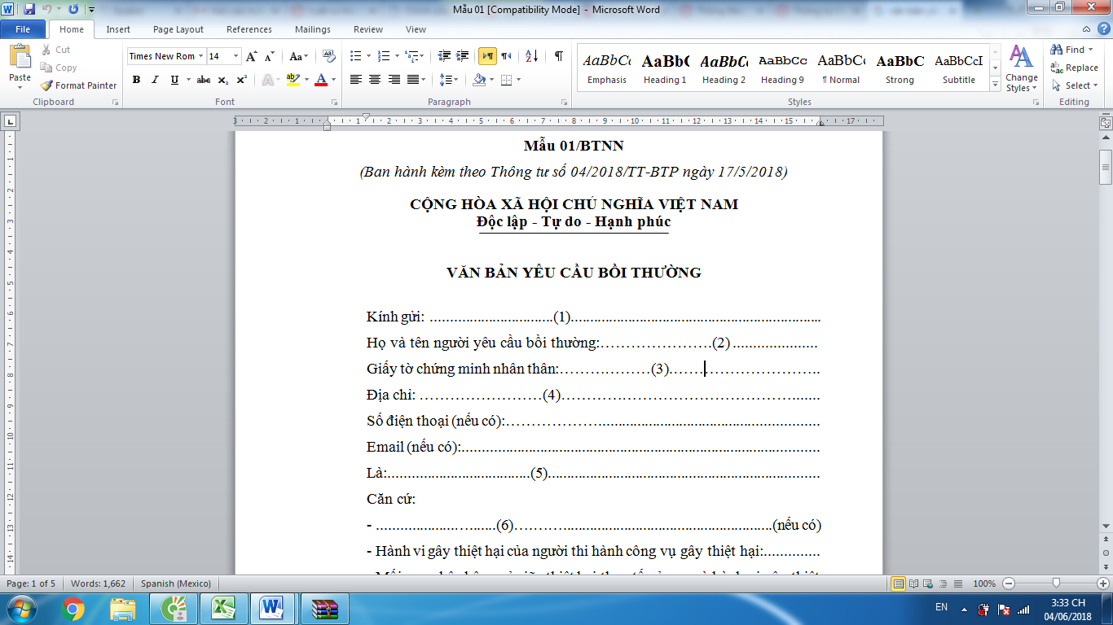
Task: Open line spacing options
Action: (449, 80)
